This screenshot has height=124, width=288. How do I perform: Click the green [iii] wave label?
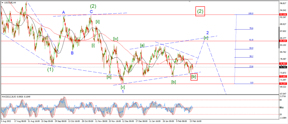tap(109, 77)
